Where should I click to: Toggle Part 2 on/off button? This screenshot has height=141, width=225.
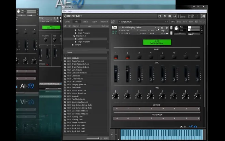coord(127,57)
